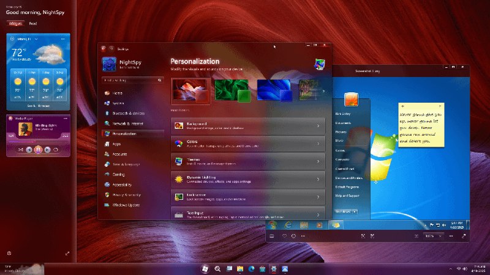Screen dimensions: 490x275
Task: Open the Colors personalization option
Action: (x=248, y=144)
